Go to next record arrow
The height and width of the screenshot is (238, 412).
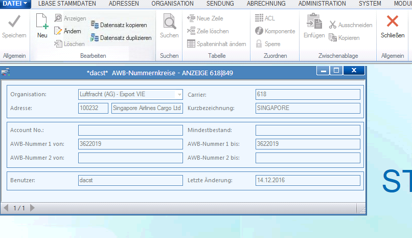coord(32,208)
